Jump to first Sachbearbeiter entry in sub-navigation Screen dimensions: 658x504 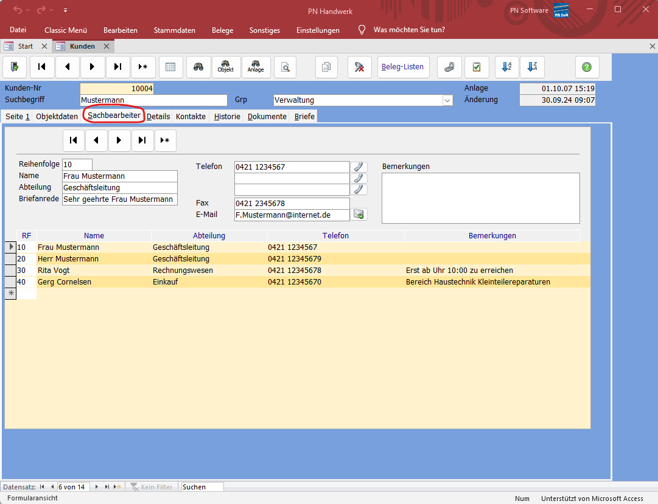(x=74, y=140)
